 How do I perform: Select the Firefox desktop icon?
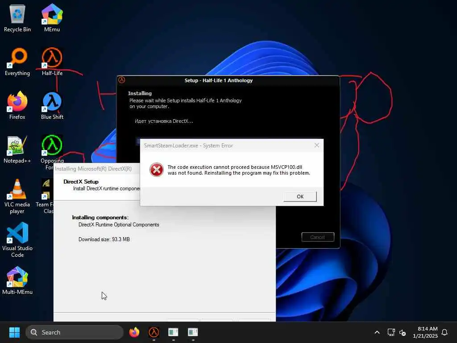coord(17,105)
